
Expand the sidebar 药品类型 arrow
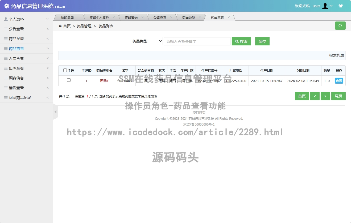point(48,39)
